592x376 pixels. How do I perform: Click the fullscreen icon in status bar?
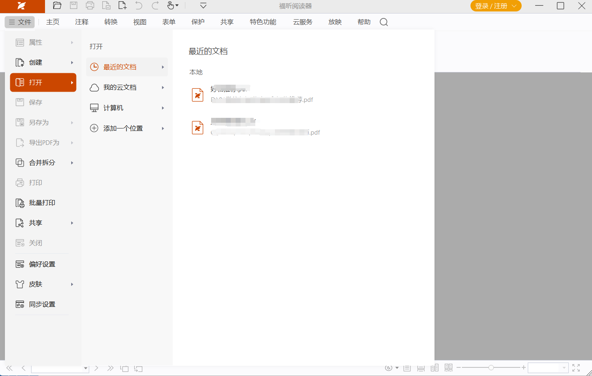tap(576, 368)
